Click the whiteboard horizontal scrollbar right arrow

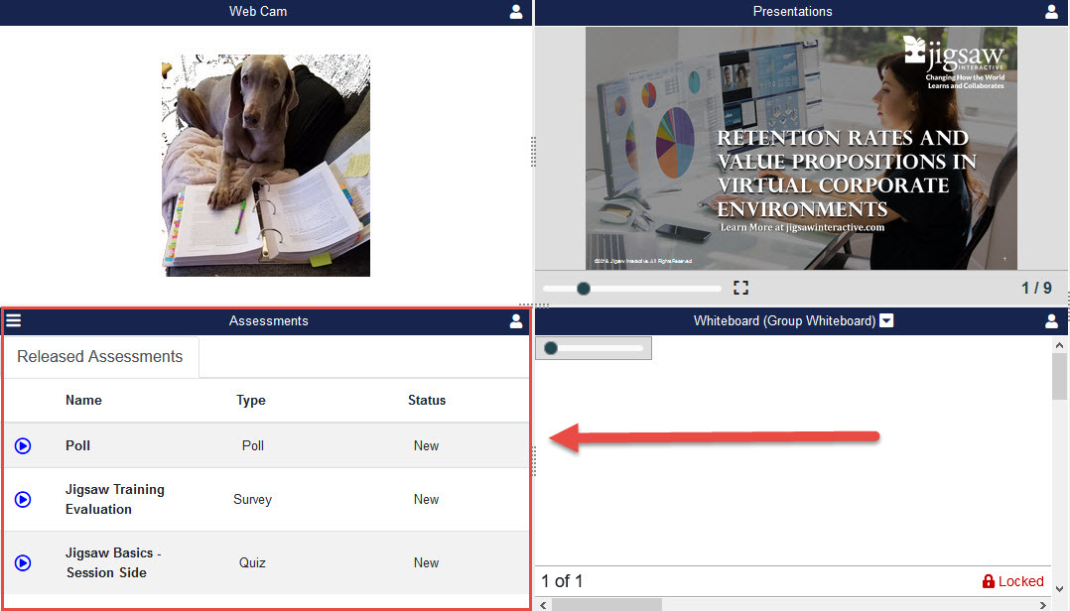click(x=1044, y=604)
